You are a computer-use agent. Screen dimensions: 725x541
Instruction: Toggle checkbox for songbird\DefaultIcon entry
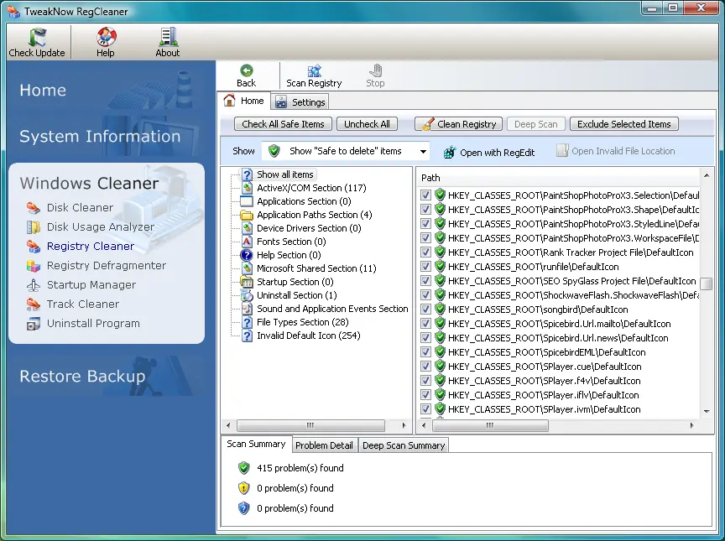click(425, 310)
